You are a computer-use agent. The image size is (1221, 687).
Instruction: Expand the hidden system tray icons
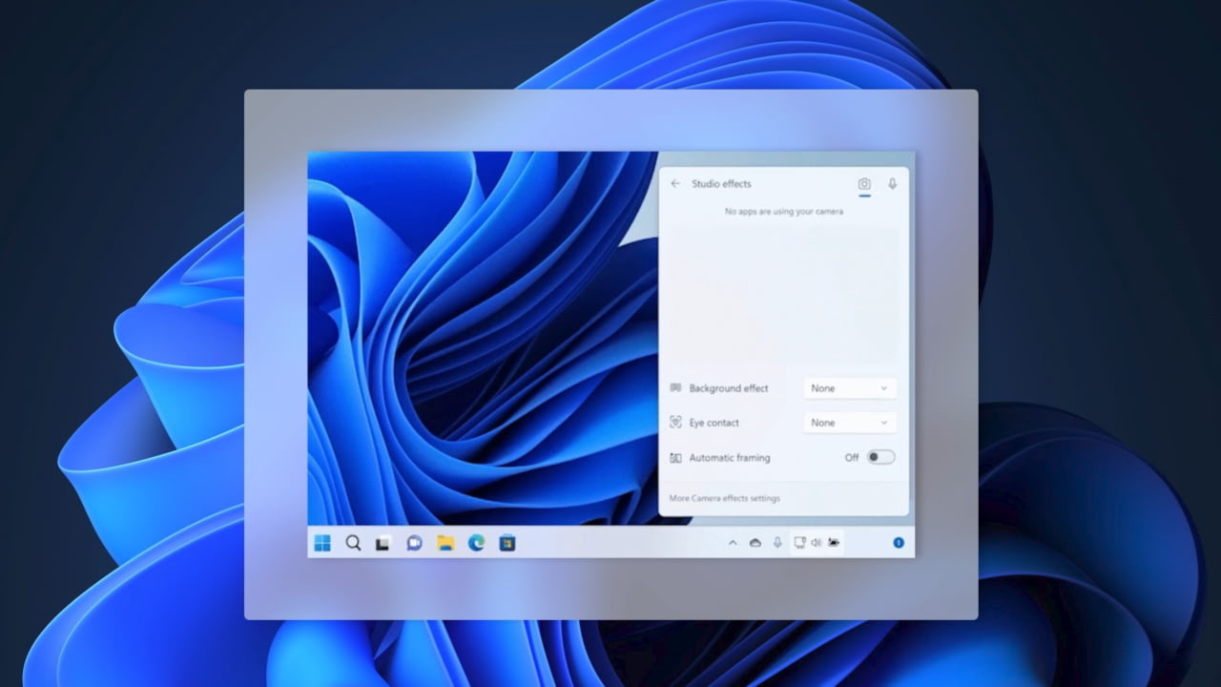[x=733, y=543]
